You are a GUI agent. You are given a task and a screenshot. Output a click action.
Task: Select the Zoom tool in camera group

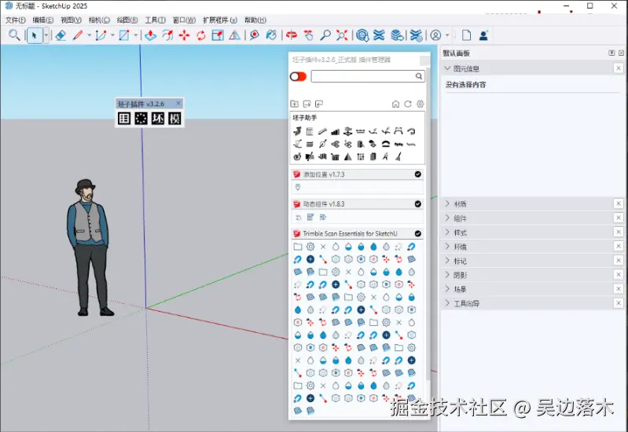tap(325, 35)
